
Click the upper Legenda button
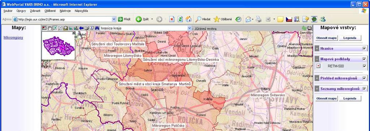coord(350,38)
